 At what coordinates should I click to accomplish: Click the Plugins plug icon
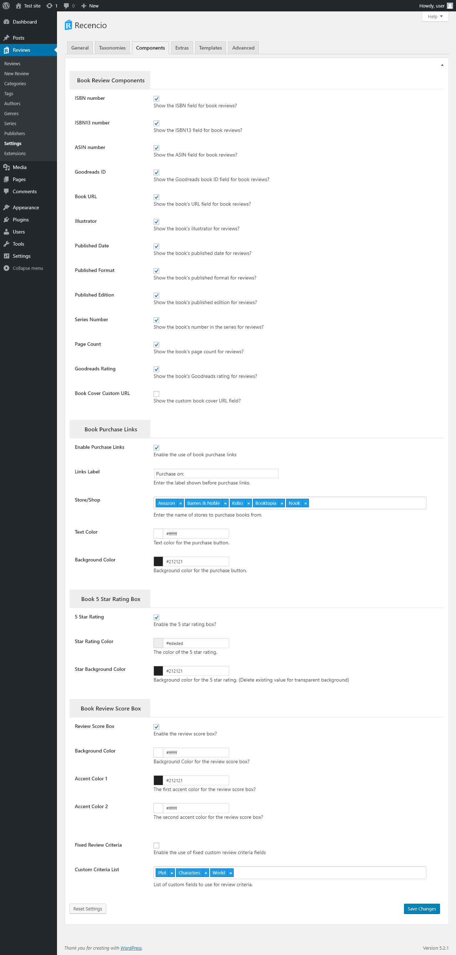6,220
